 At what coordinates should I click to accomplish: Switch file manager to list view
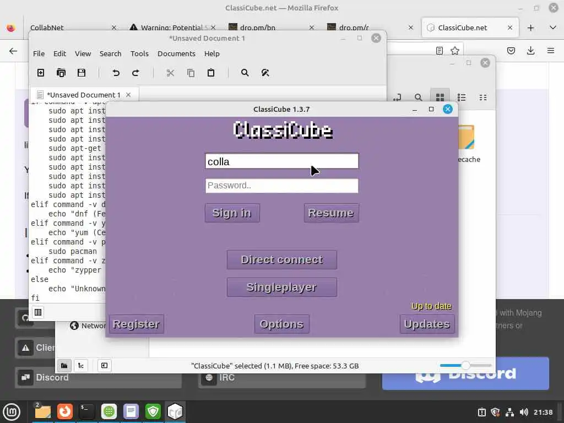pos(462,97)
